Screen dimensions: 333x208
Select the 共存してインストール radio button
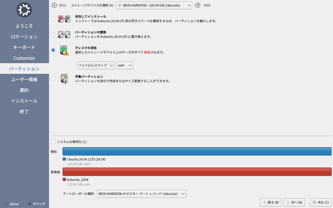tap(53, 19)
